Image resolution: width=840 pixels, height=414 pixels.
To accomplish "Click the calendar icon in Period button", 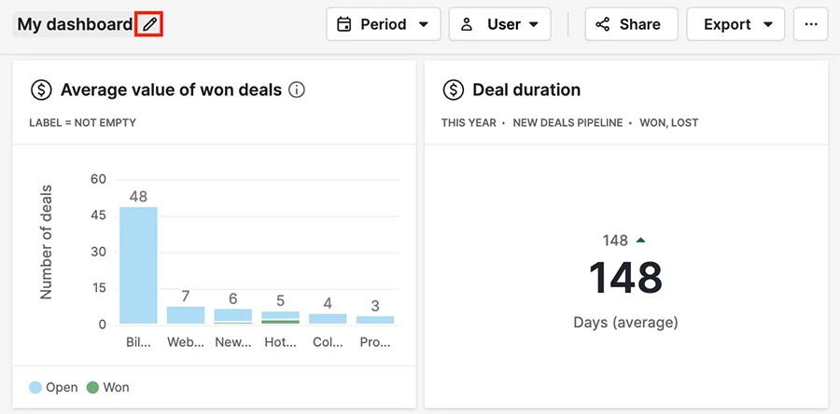I will tap(343, 24).
